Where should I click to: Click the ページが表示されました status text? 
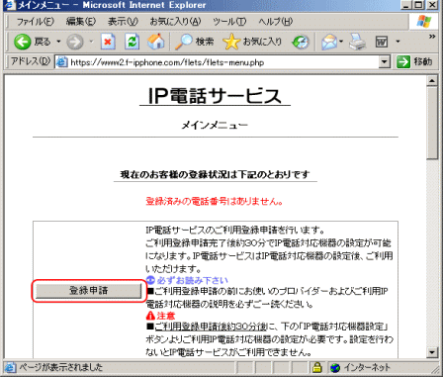(x=61, y=367)
